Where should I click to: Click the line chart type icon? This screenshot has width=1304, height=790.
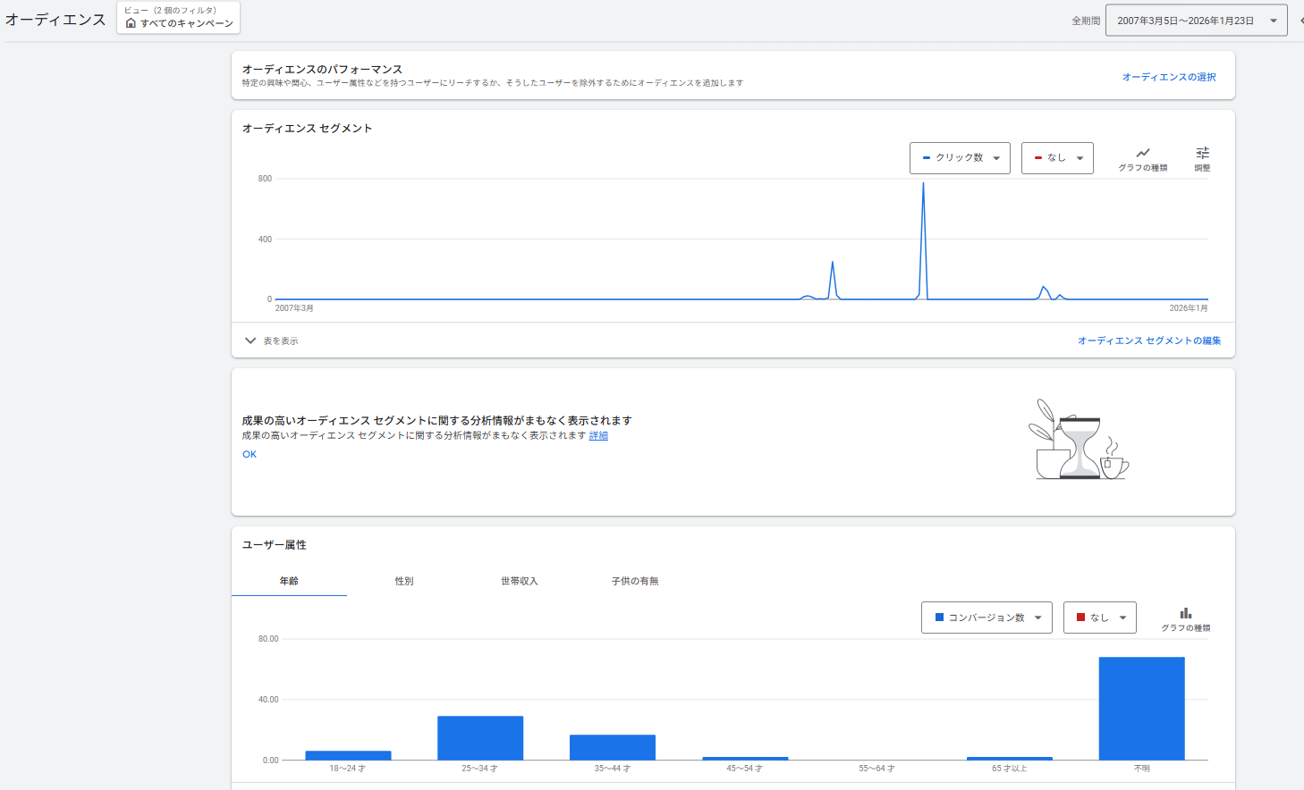(1142, 154)
